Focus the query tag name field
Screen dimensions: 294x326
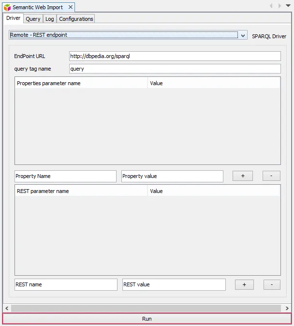coord(175,69)
